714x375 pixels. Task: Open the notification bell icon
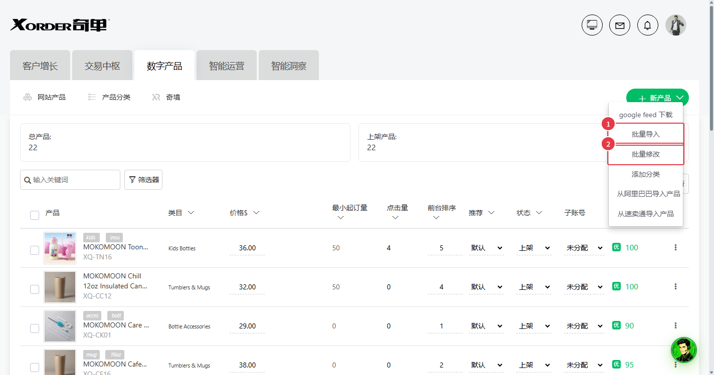point(648,25)
